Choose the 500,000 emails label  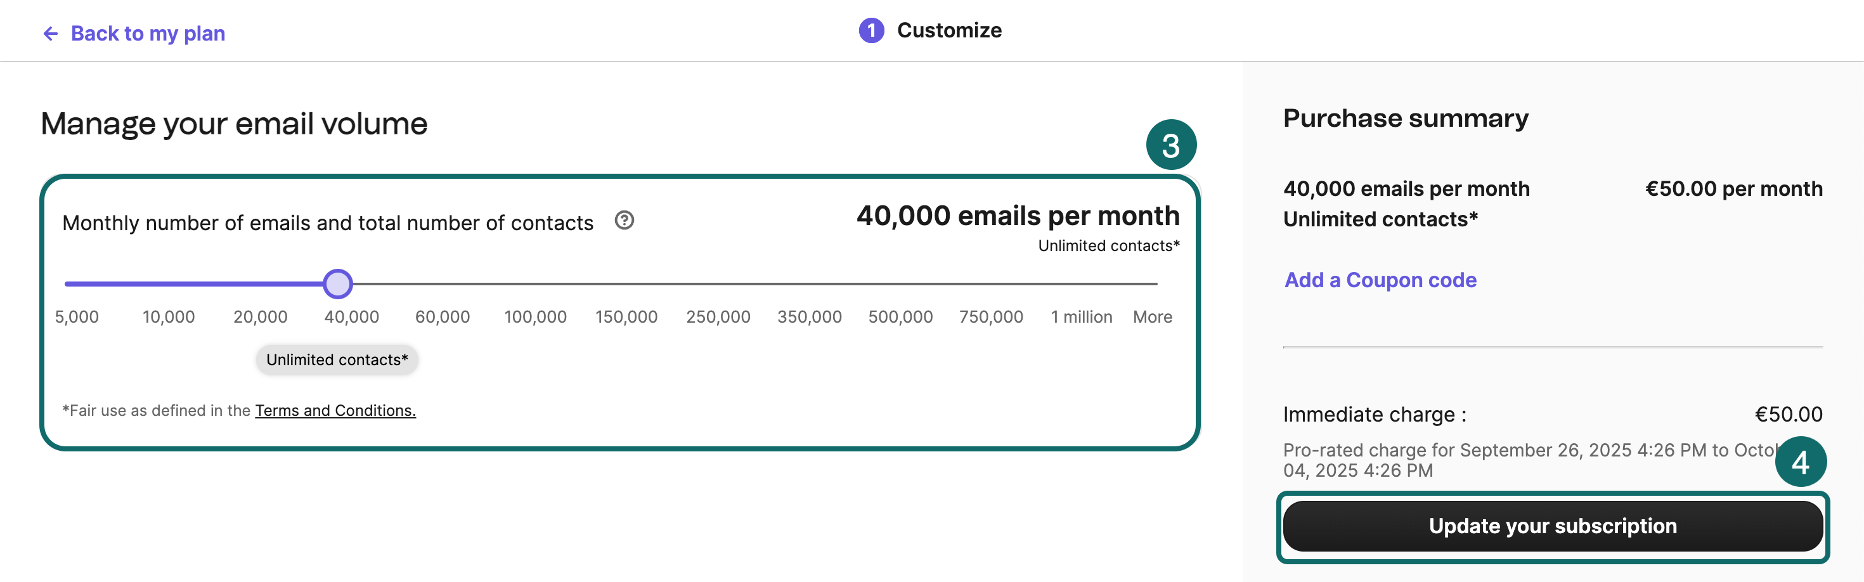(900, 317)
